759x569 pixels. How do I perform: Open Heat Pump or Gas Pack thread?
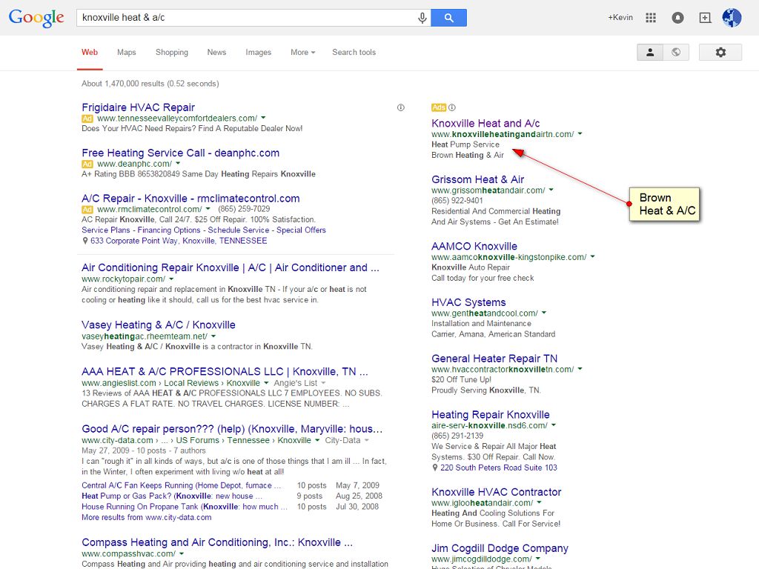pos(172,496)
